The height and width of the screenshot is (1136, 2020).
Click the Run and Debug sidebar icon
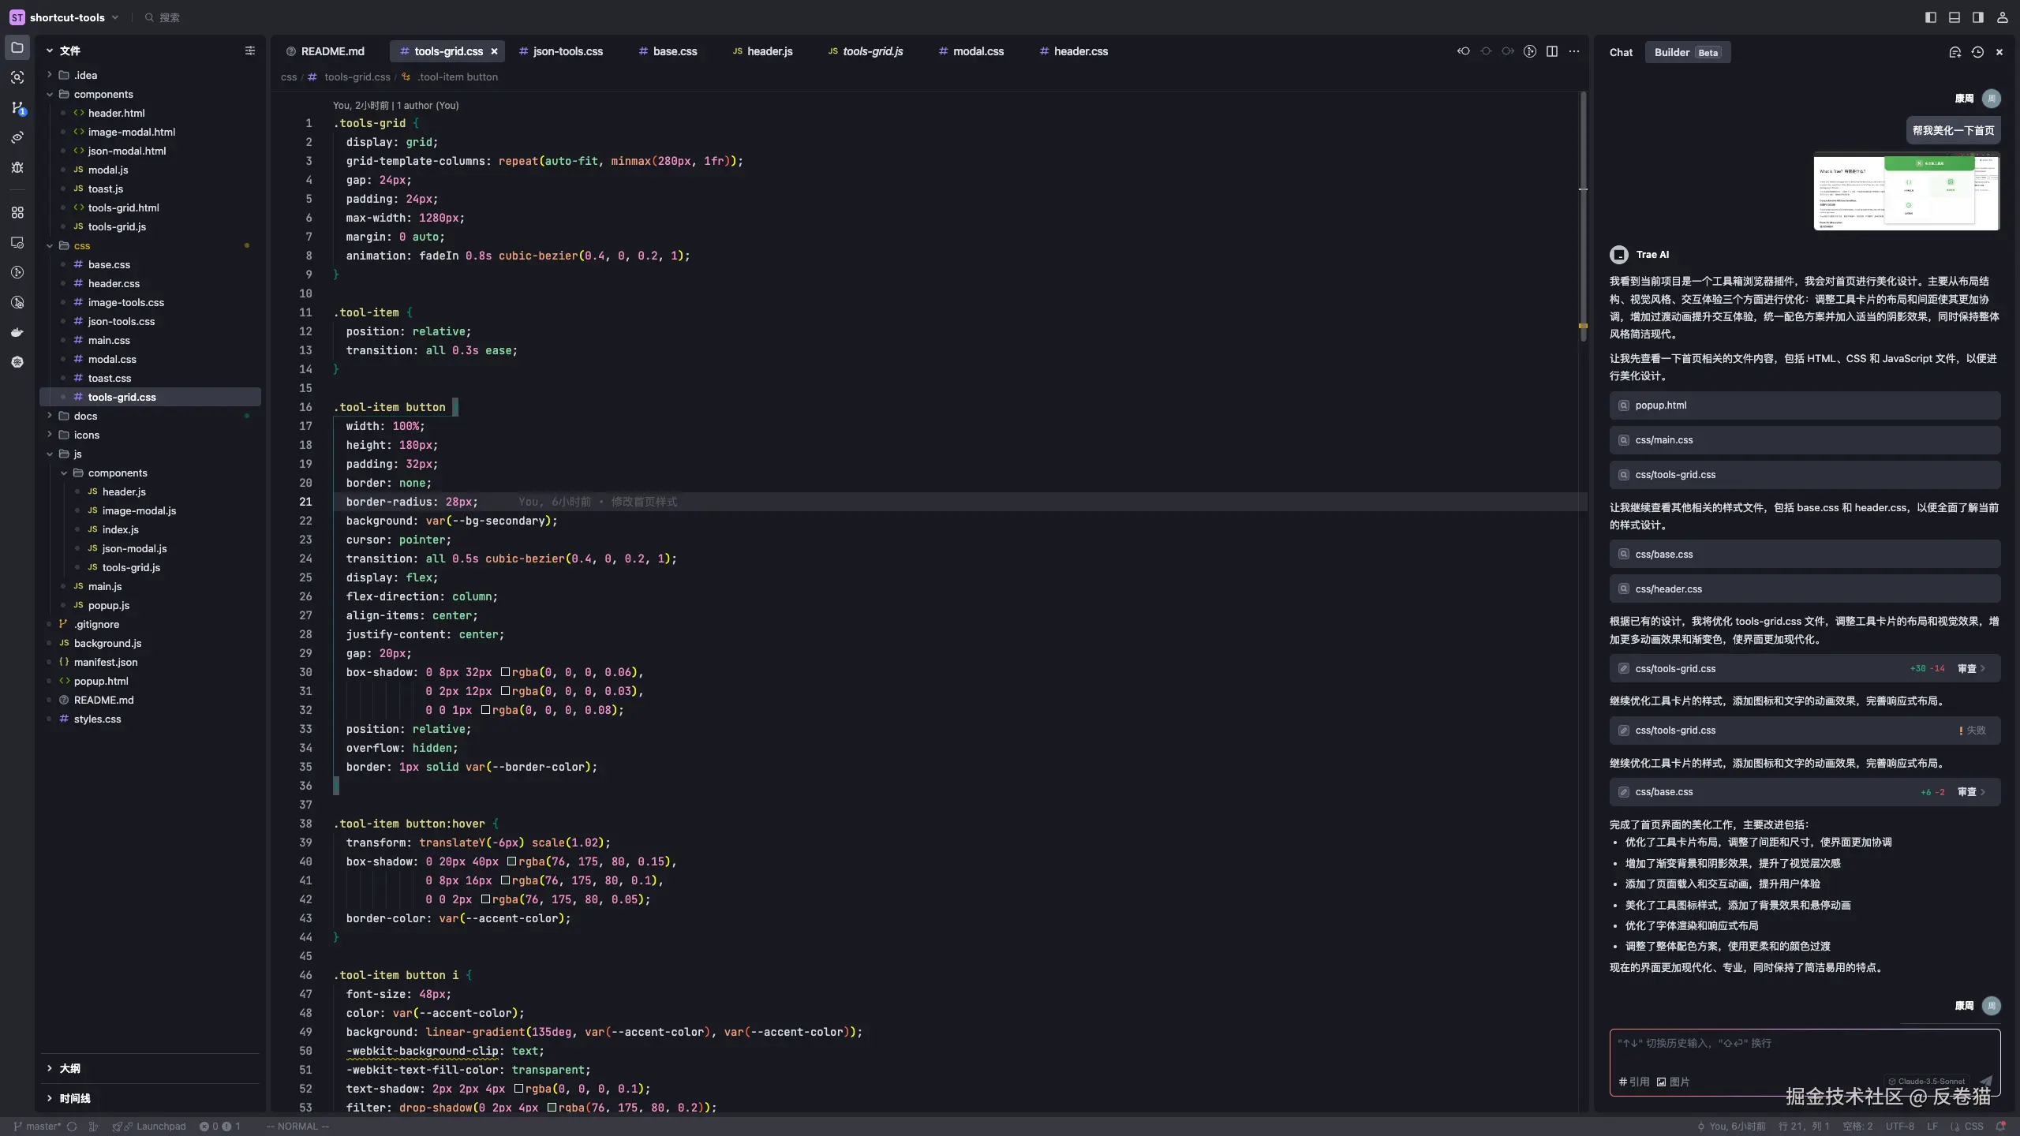pos(17,167)
